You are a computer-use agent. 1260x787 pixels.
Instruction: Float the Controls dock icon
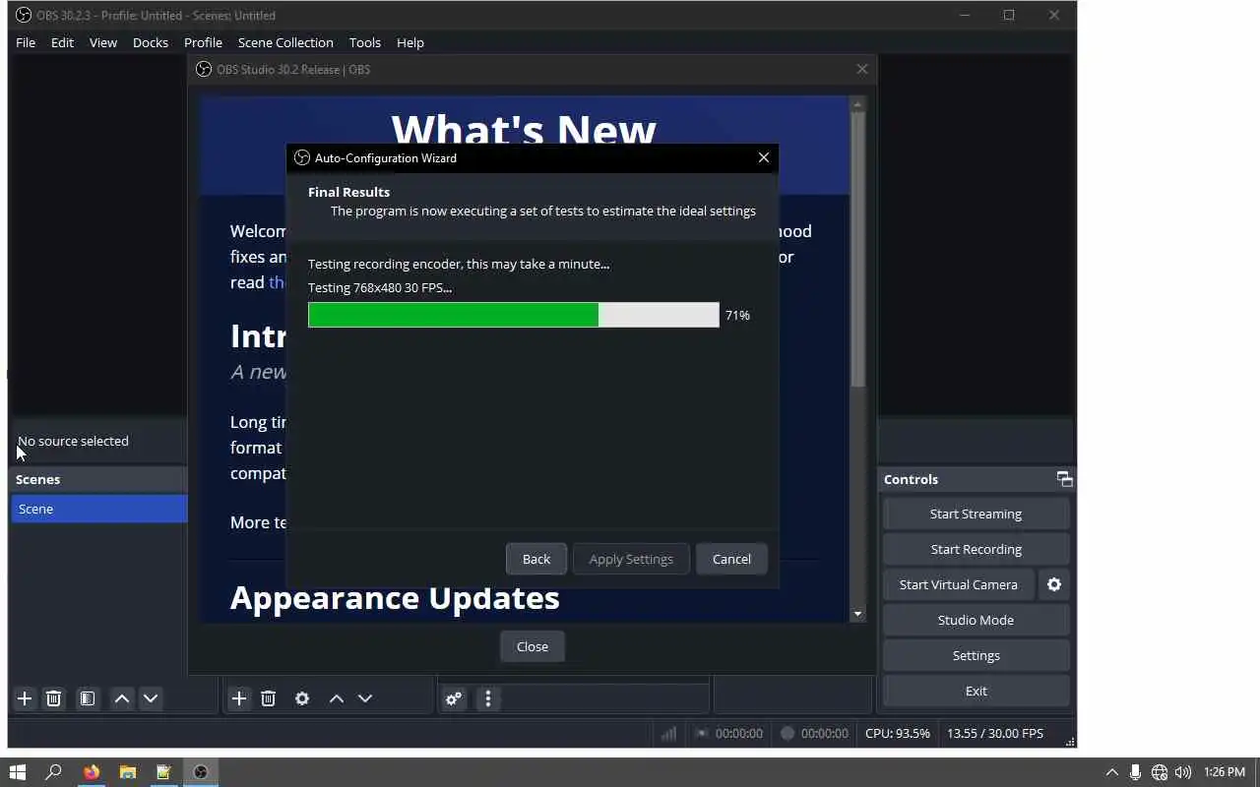(x=1064, y=479)
